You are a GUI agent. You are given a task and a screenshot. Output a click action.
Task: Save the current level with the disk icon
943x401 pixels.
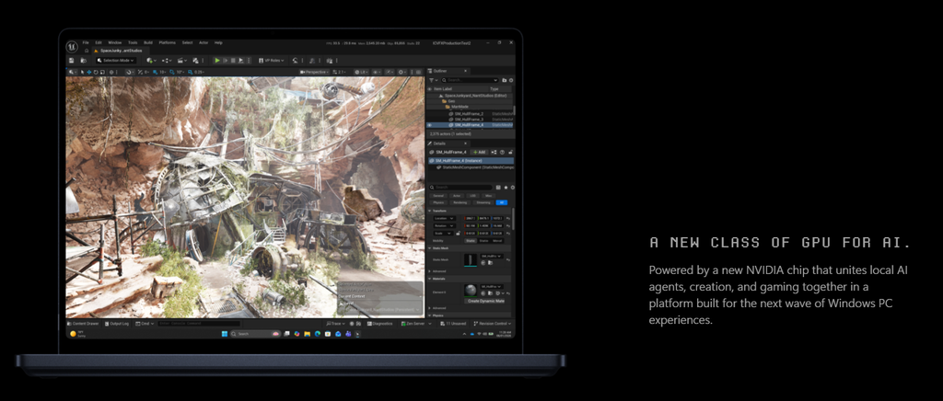point(72,61)
